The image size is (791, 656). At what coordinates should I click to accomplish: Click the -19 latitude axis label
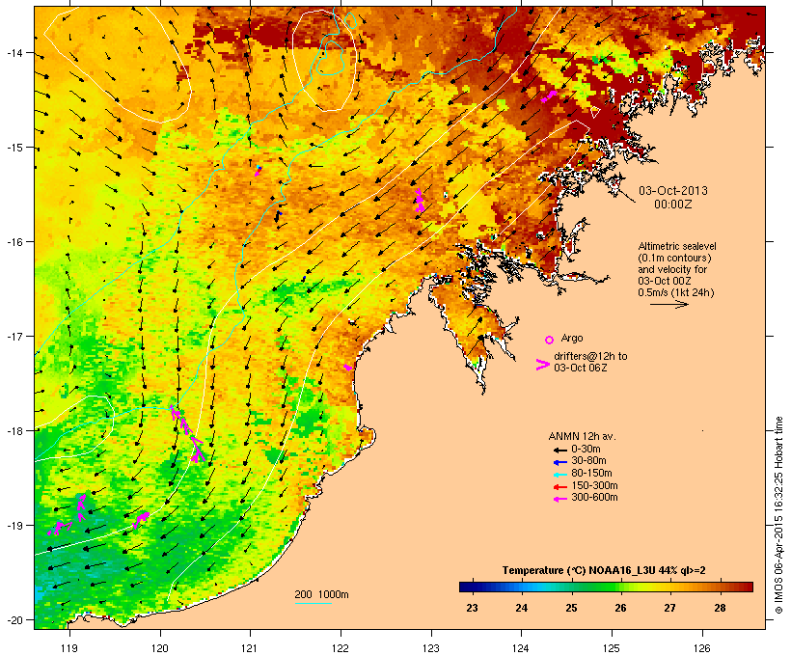[x=14, y=526]
